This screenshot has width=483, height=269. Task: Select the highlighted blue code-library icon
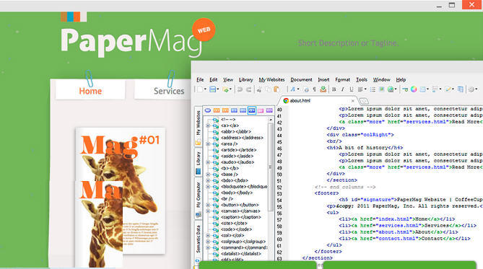(252, 110)
